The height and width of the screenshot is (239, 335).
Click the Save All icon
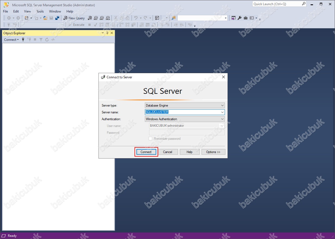[x=57, y=18]
